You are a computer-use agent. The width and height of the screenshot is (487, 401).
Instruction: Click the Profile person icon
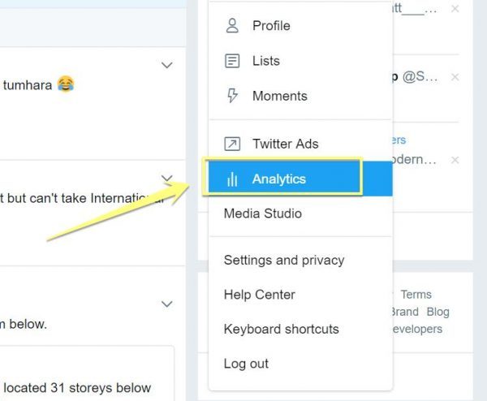(232, 25)
